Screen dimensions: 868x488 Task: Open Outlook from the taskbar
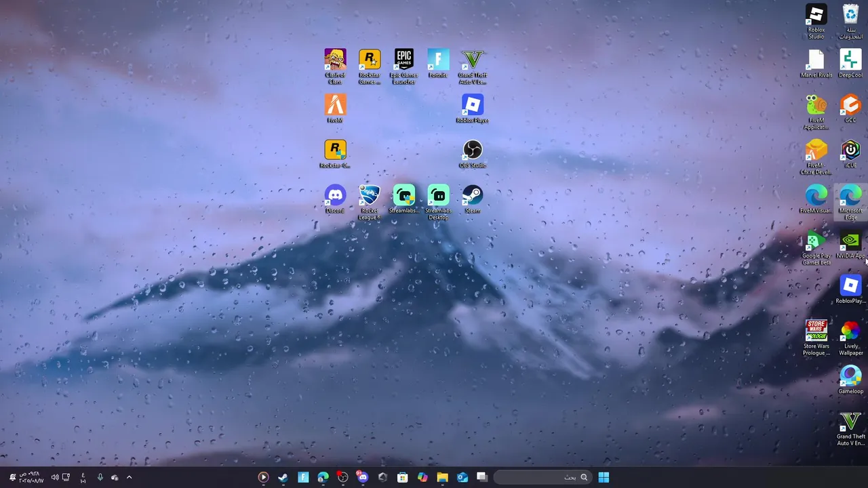click(x=462, y=477)
